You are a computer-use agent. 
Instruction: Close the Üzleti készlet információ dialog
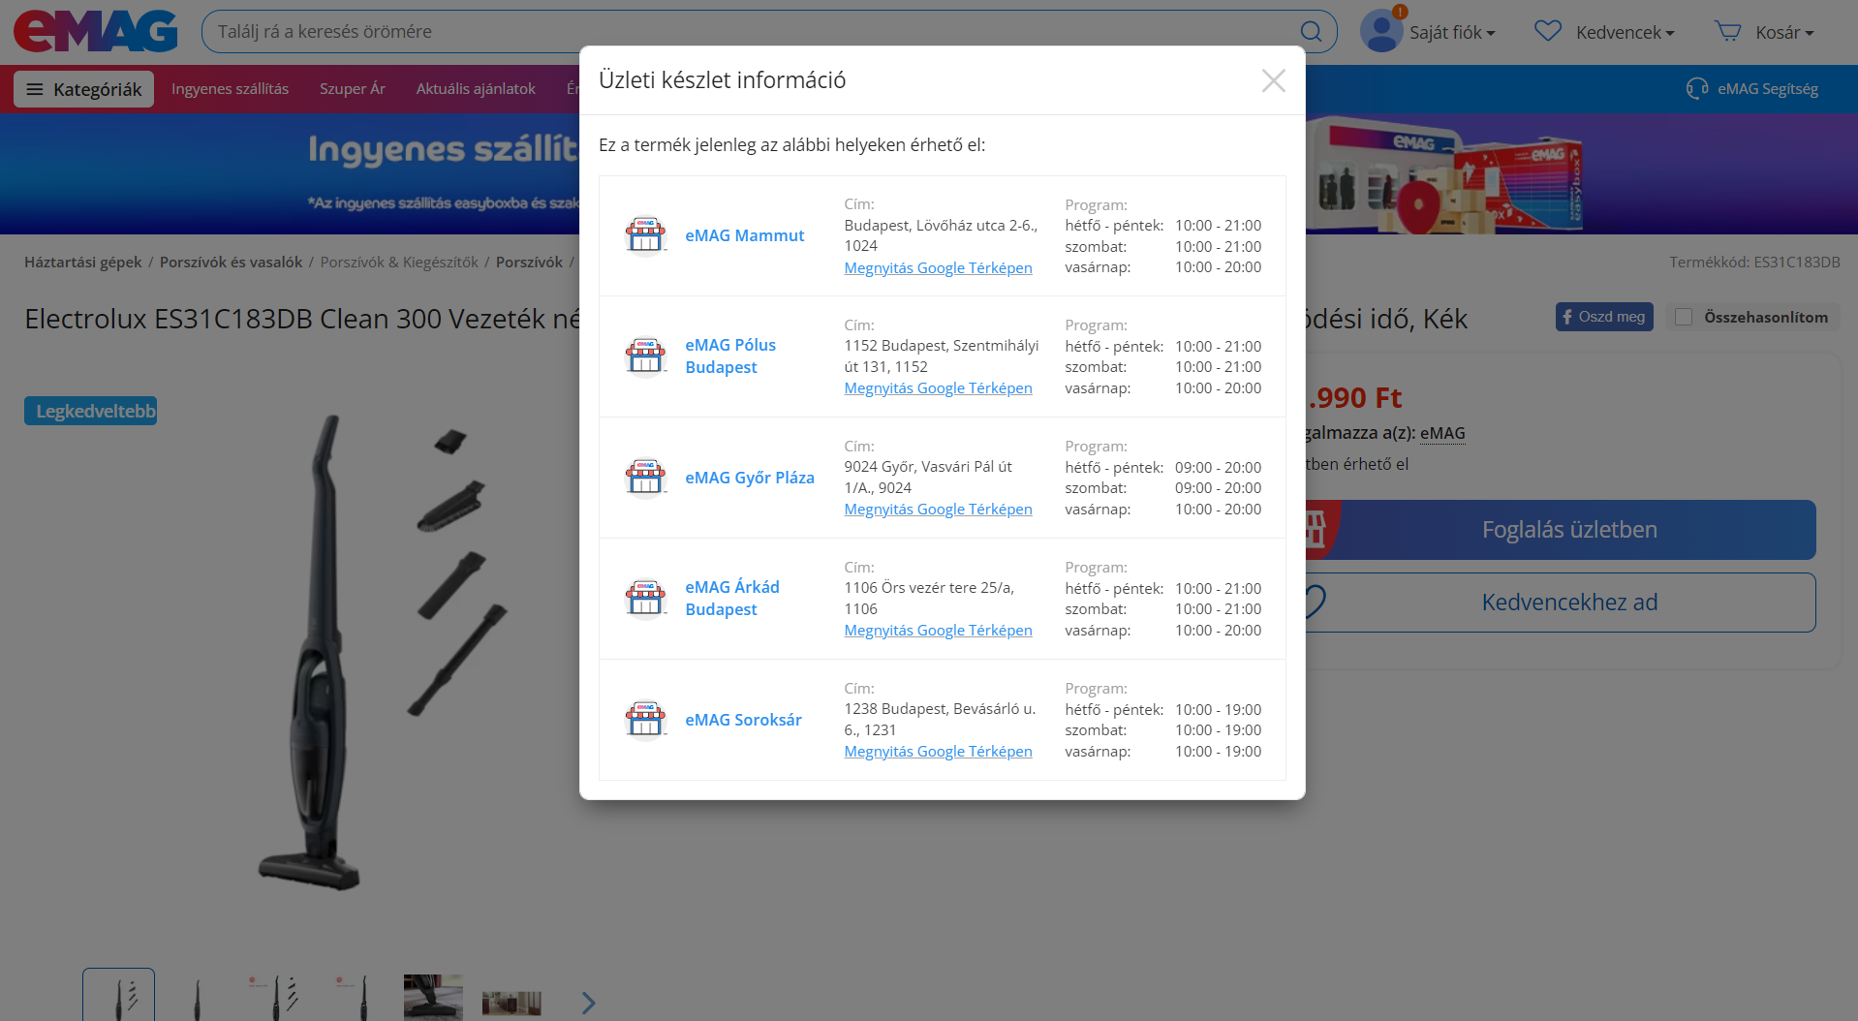[1273, 80]
